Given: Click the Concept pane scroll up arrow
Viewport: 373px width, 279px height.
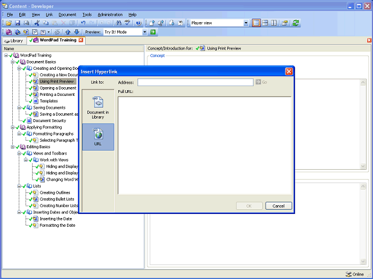Looking at the screenshot, I should click(363, 83).
